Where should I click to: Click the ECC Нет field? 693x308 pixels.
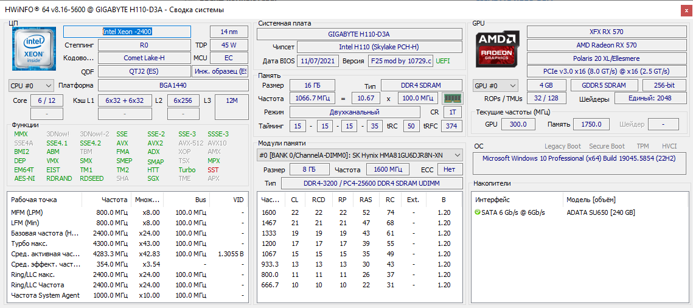tap(450, 169)
